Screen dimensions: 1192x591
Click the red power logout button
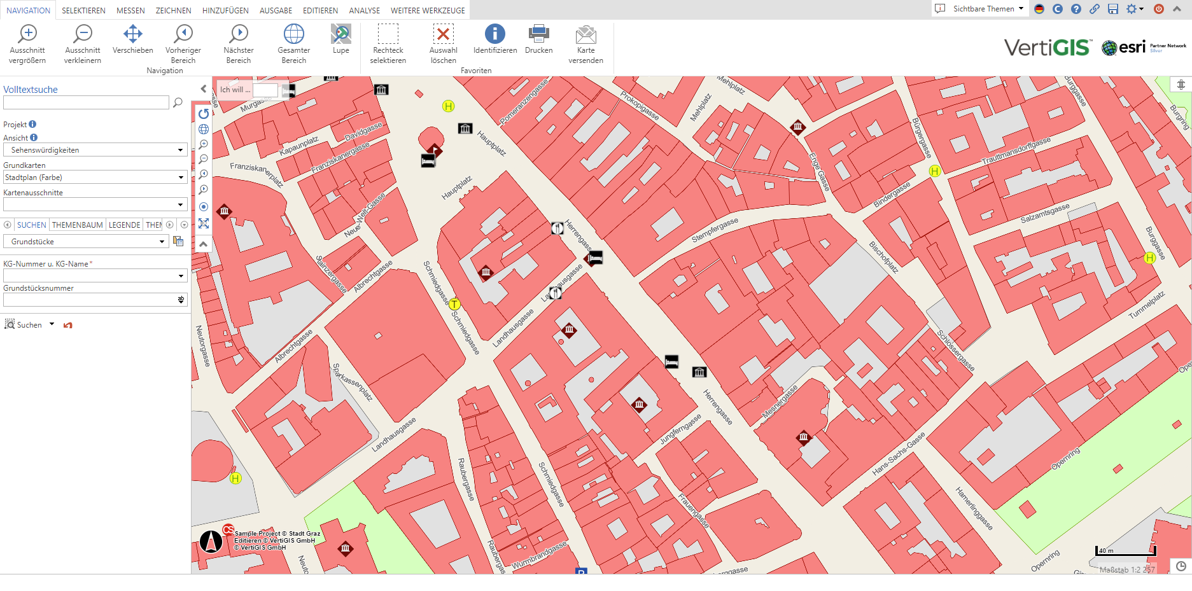pos(1159,9)
